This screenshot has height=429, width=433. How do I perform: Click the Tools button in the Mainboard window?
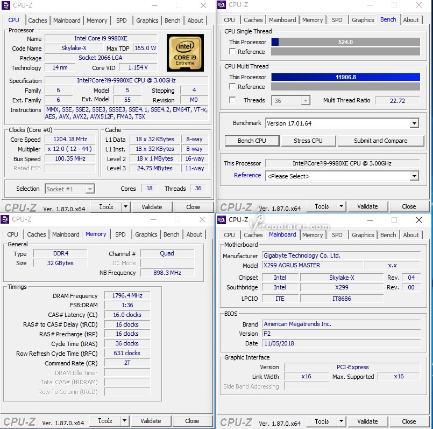[x=322, y=421]
